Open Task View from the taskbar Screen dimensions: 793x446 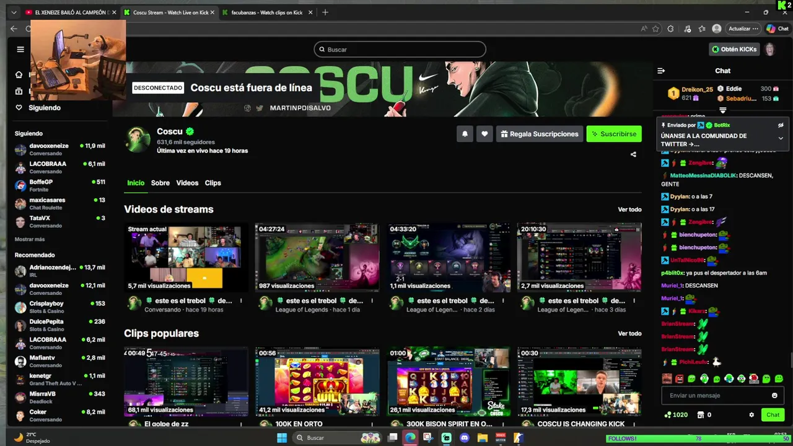(392, 438)
